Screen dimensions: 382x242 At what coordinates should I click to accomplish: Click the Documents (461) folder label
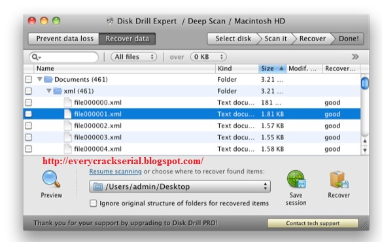[x=81, y=79]
